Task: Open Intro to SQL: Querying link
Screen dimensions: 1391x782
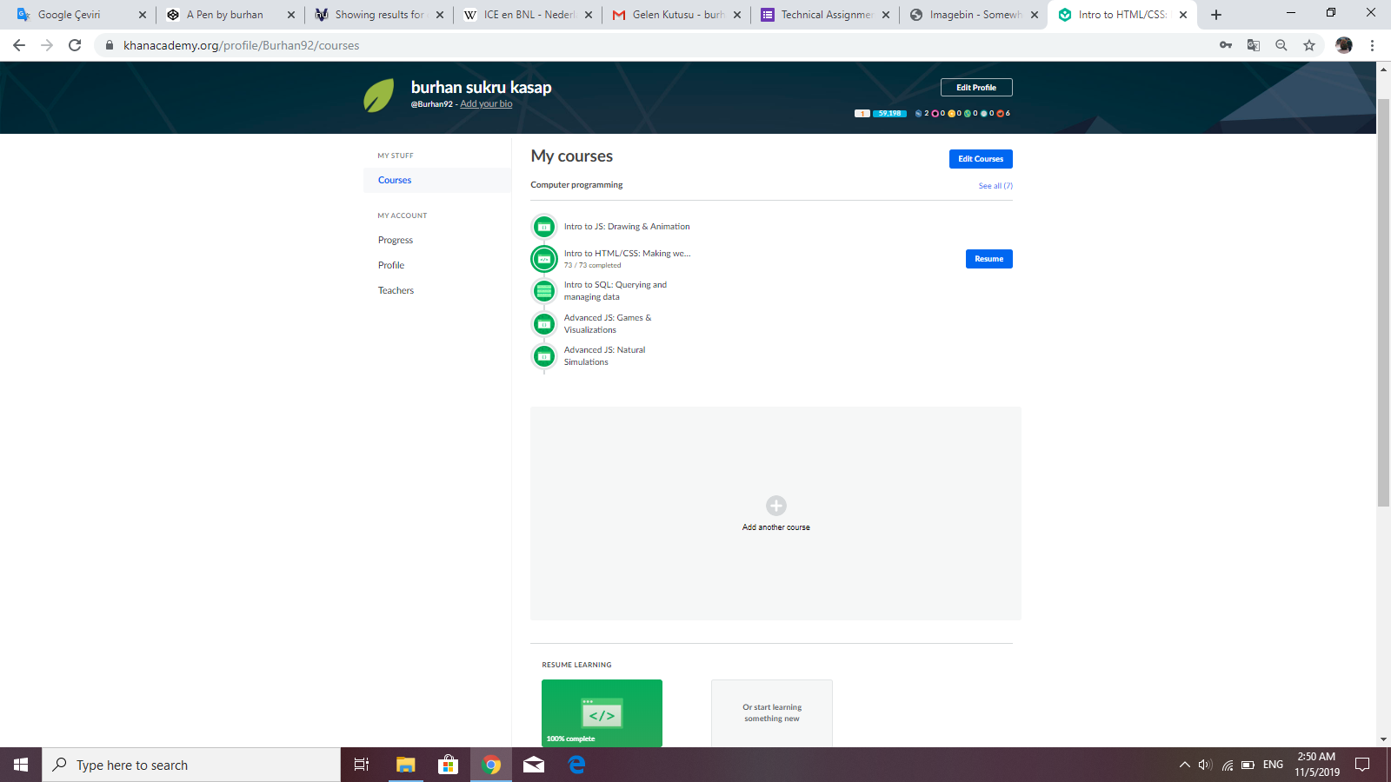Action: tap(616, 291)
